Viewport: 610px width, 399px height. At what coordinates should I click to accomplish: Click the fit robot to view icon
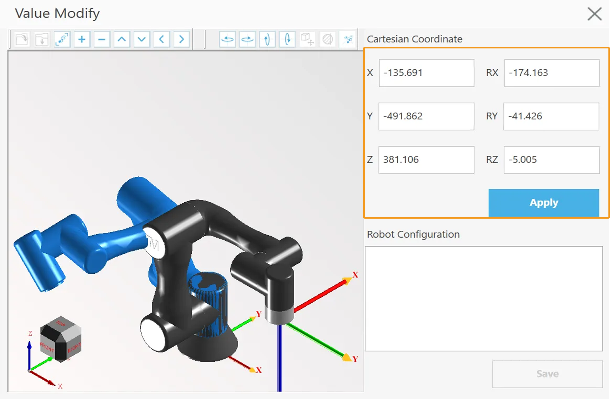pyautogui.click(x=62, y=40)
